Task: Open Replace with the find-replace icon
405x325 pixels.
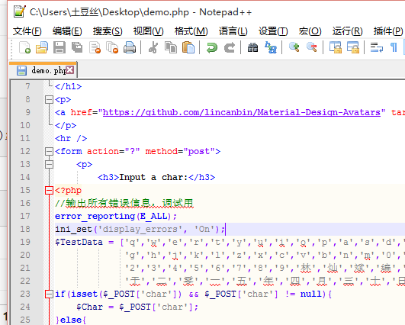Action: point(271,47)
